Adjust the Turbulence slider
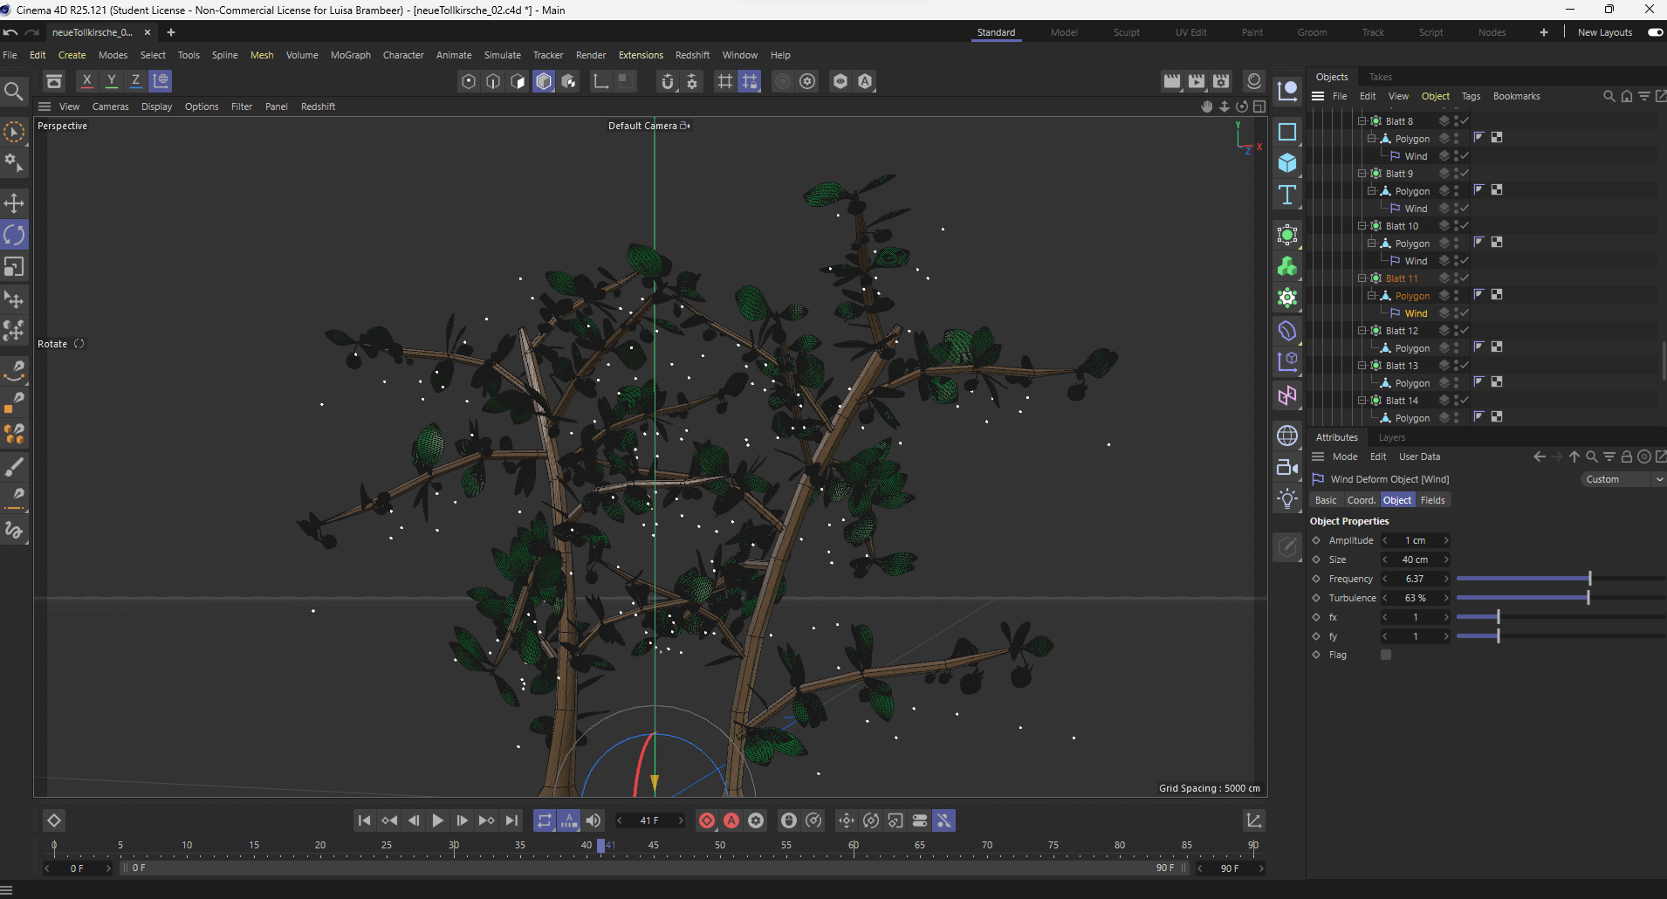 1561,598
